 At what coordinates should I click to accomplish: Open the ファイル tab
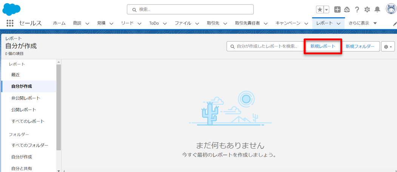183,23
